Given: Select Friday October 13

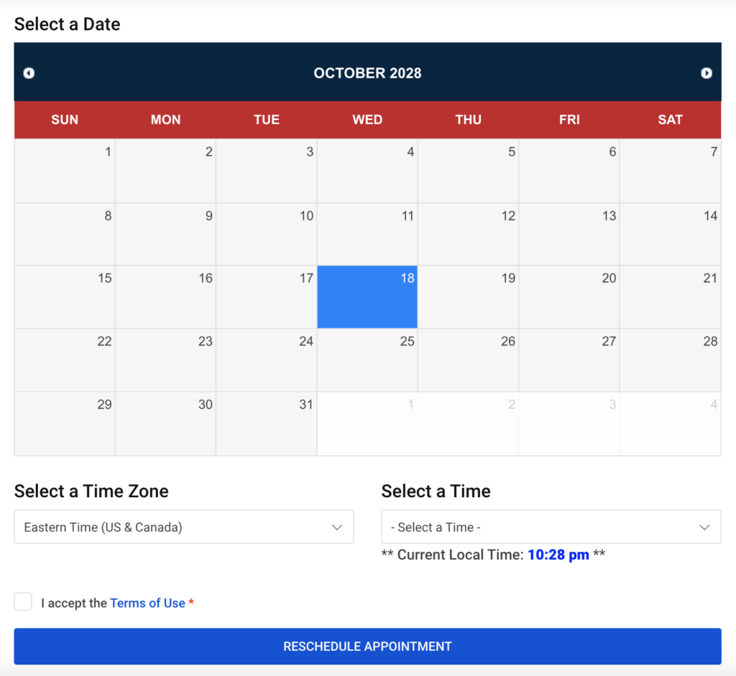Looking at the screenshot, I should click(569, 234).
